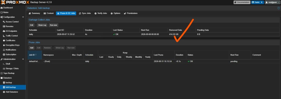
Task: Show Log for garbage collection
Action: [x=42, y=25]
